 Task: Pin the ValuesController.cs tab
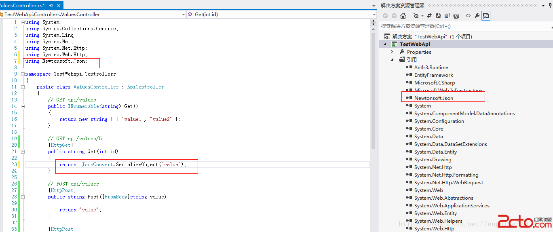(x=51, y=6)
